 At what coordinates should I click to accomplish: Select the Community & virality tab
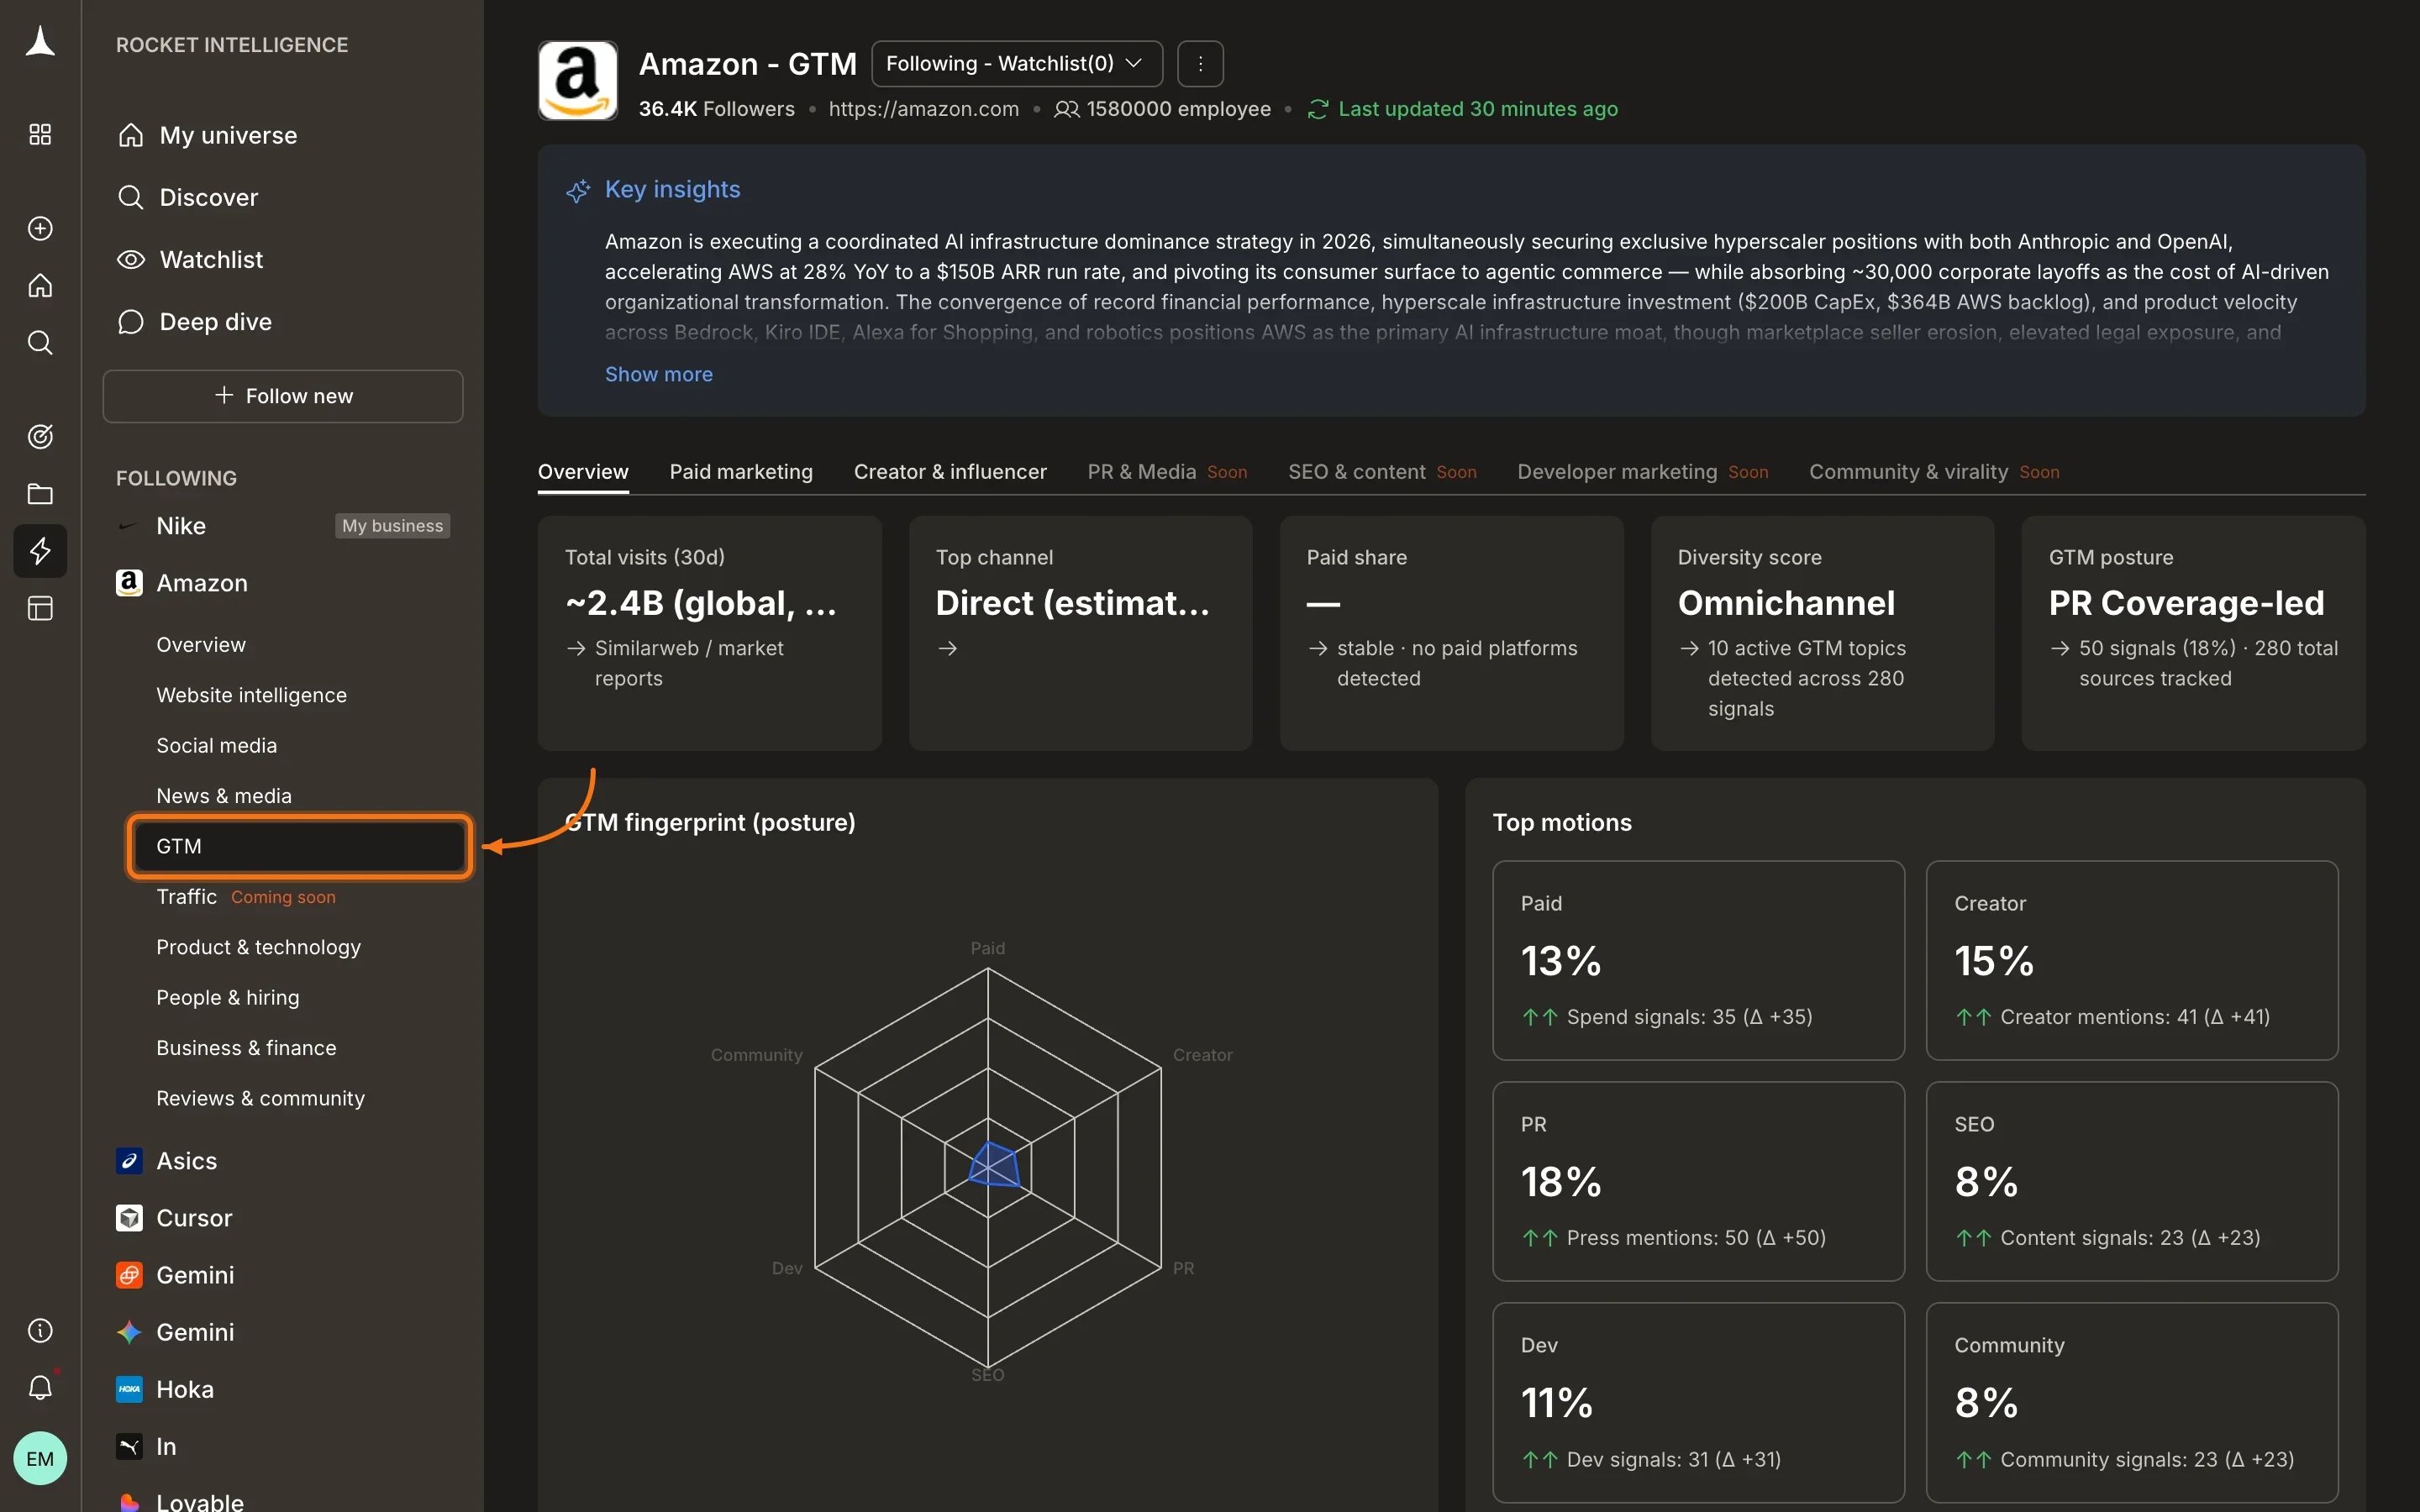[x=1934, y=472]
